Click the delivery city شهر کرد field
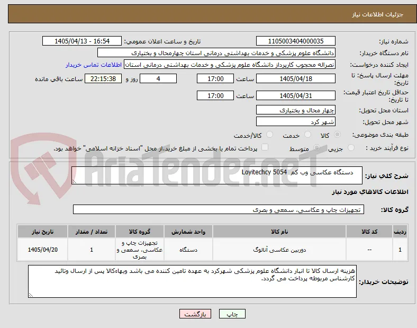 [x=295, y=121]
